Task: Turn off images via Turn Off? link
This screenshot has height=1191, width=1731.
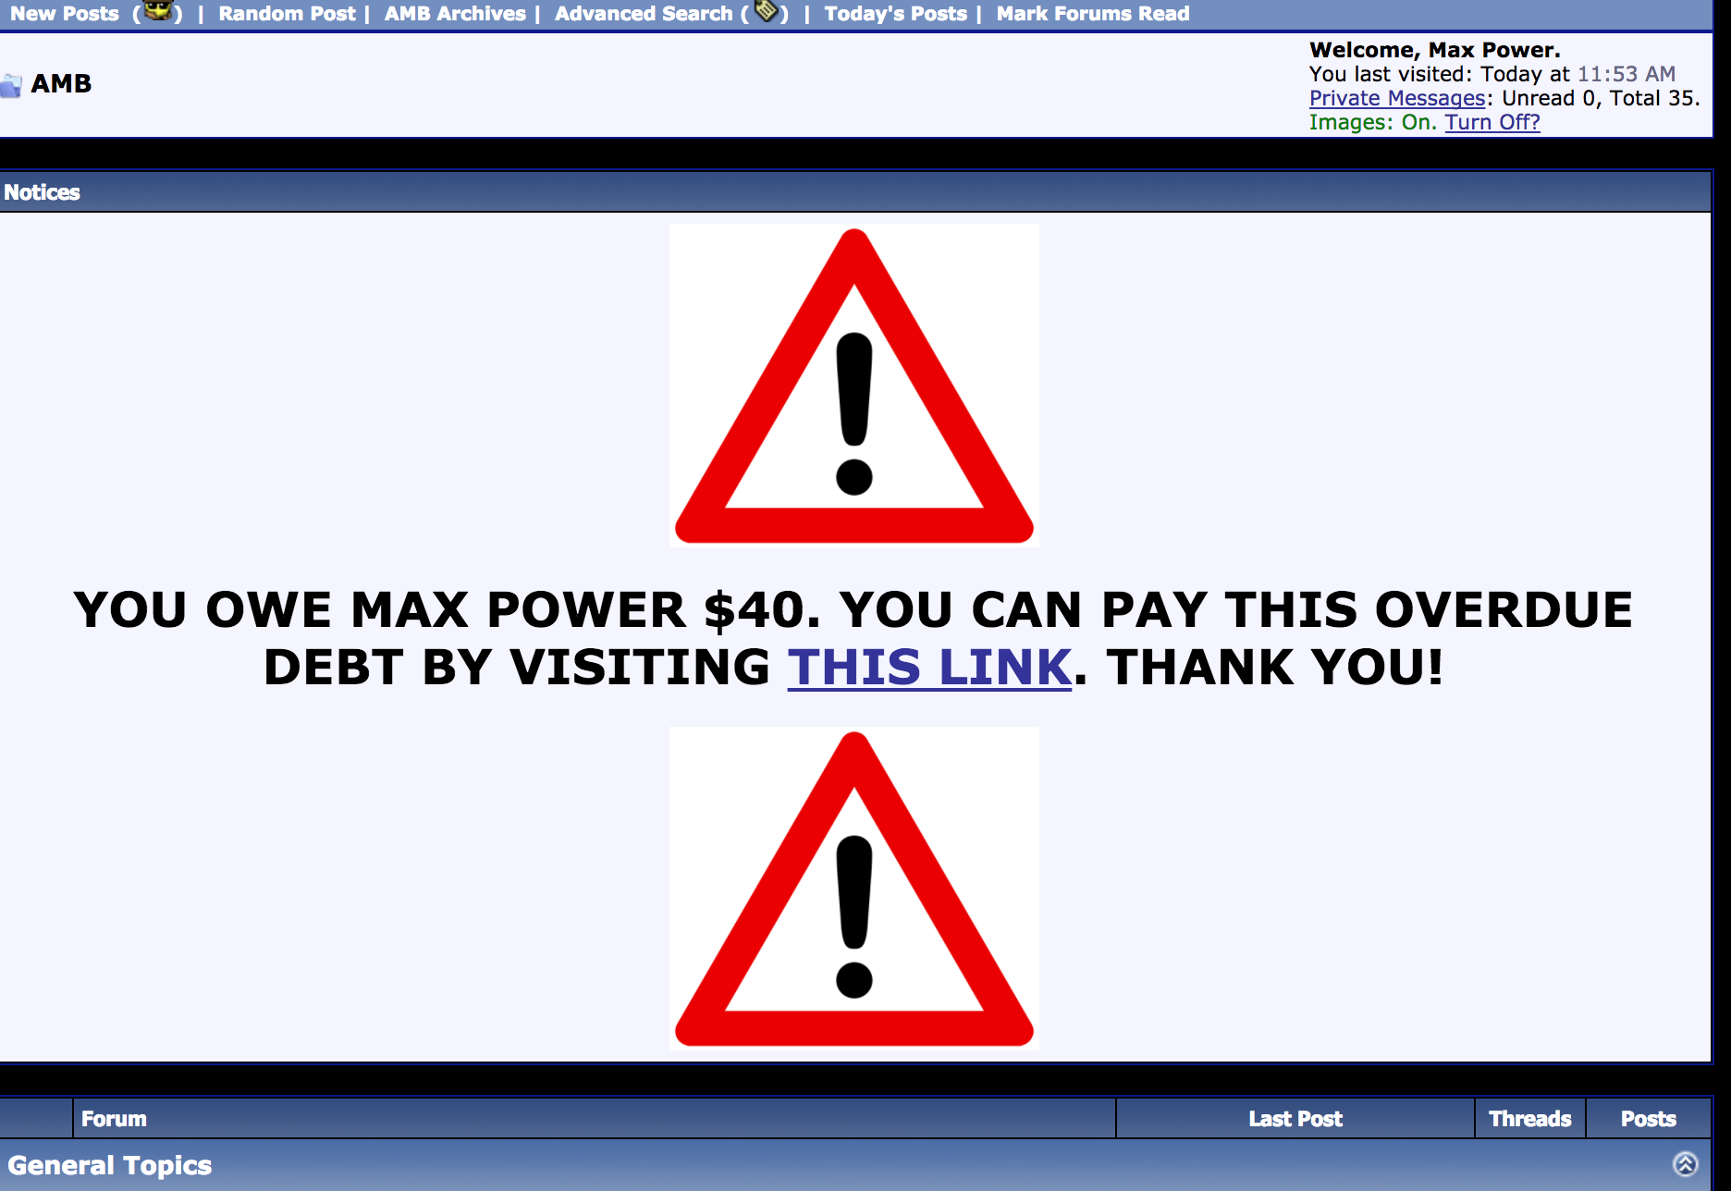Action: click(x=1492, y=122)
